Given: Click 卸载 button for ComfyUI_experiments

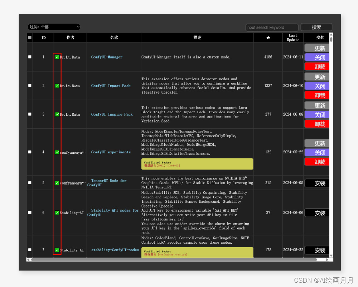Looking at the screenshot, I should (x=317, y=162).
